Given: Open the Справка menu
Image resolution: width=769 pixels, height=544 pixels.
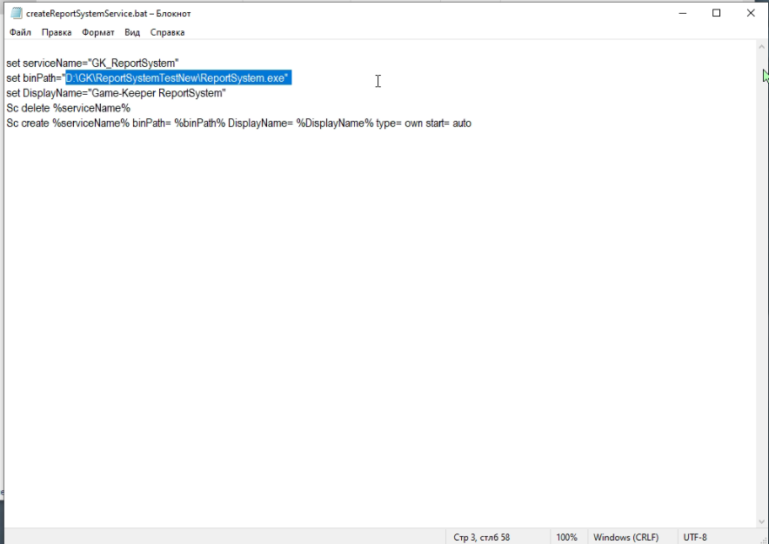Looking at the screenshot, I should coord(167,32).
